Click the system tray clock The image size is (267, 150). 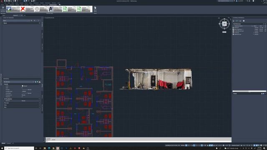tap(259, 148)
